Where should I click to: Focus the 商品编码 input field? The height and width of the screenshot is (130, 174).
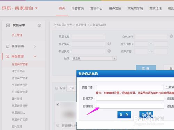(x=88, y=44)
